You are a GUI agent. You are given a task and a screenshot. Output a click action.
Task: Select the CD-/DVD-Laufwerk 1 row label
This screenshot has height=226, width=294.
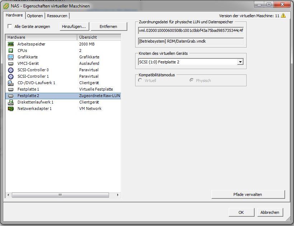36,83
